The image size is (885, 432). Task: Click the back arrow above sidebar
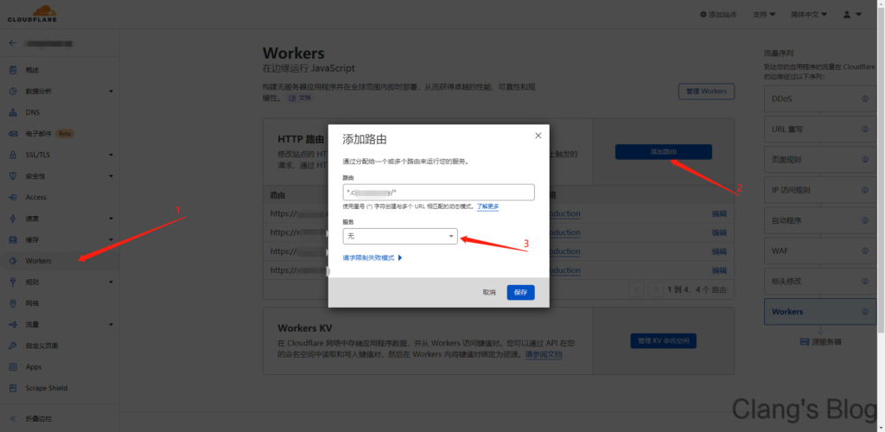12,42
